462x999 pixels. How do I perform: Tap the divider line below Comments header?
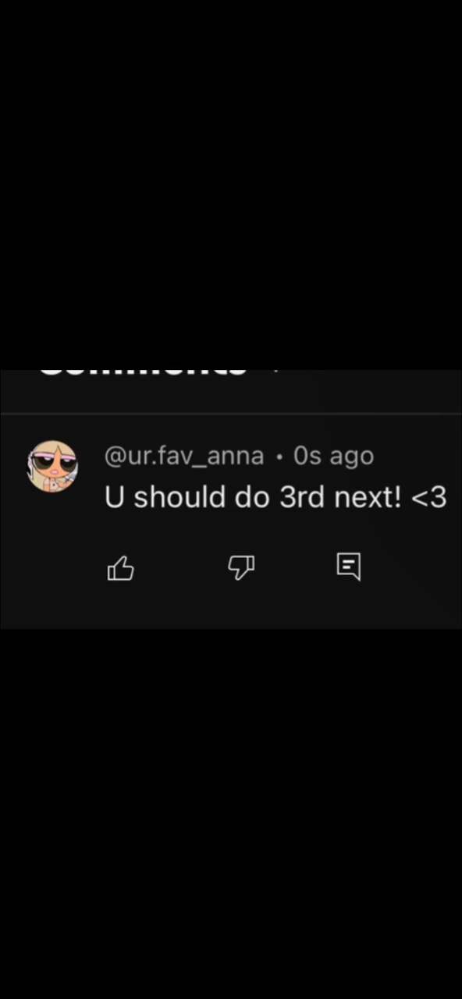(x=231, y=413)
